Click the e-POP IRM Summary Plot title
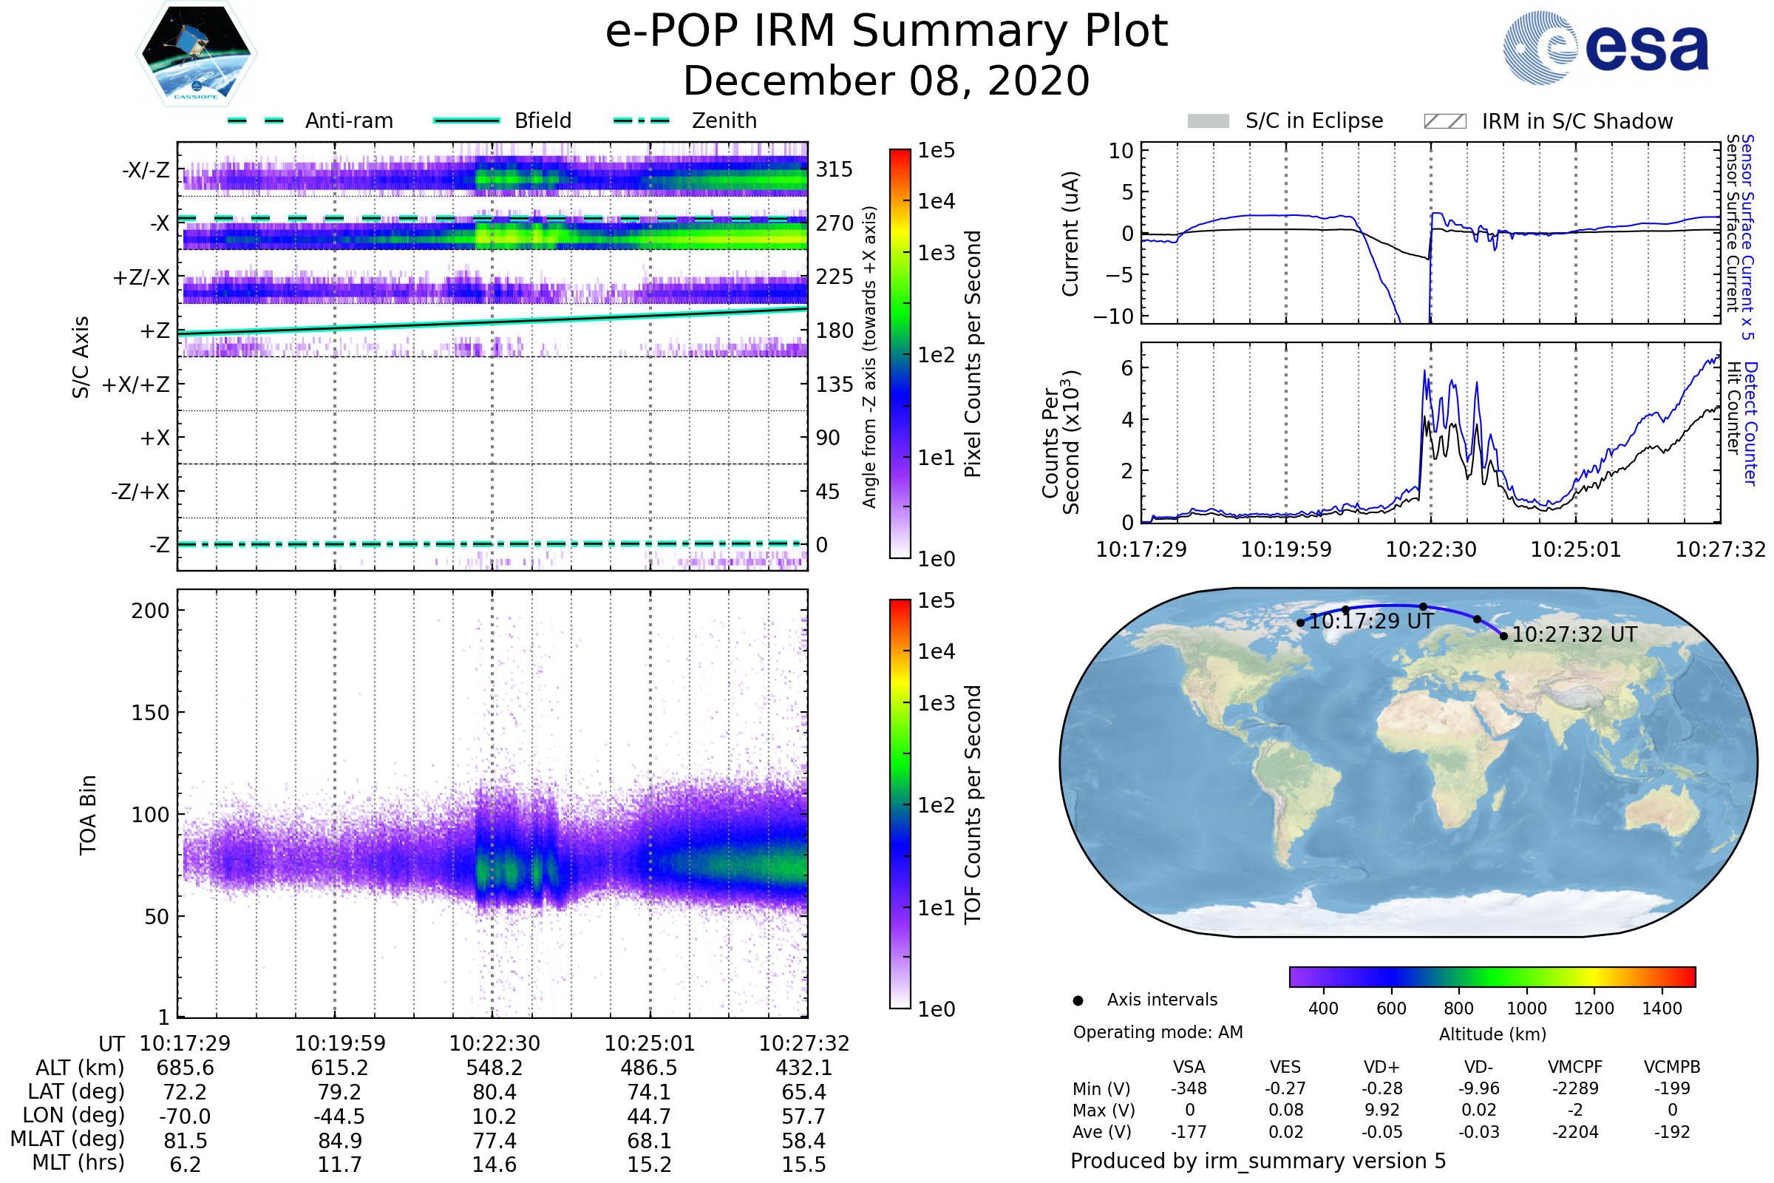The height and width of the screenshot is (1183, 1774). click(x=886, y=32)
